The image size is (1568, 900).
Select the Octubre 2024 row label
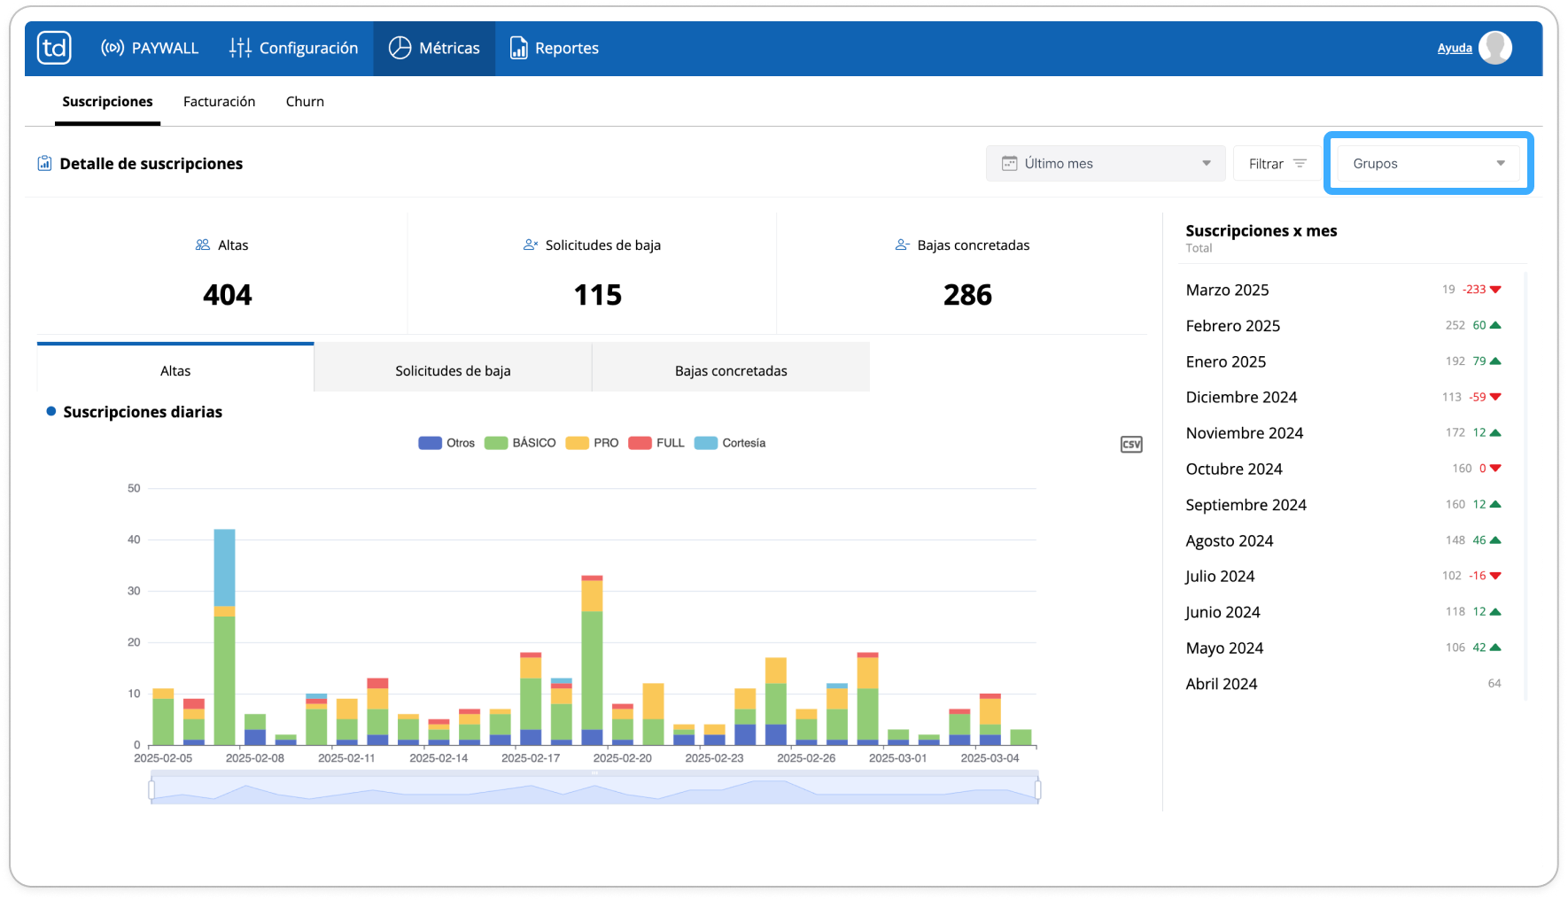point(1234,469)
